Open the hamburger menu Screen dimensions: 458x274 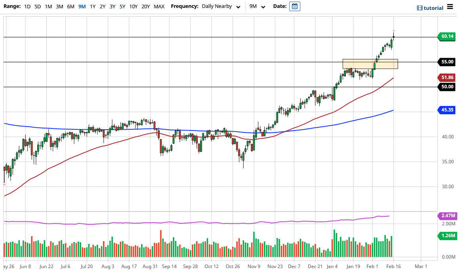pos(450,6)
